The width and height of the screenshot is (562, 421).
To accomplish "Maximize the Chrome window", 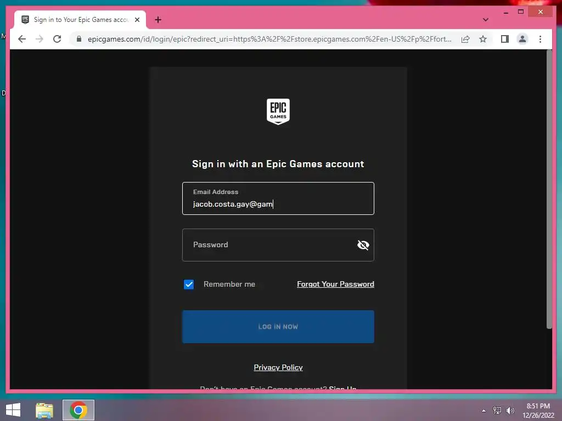I will click(x=521, y=12).
